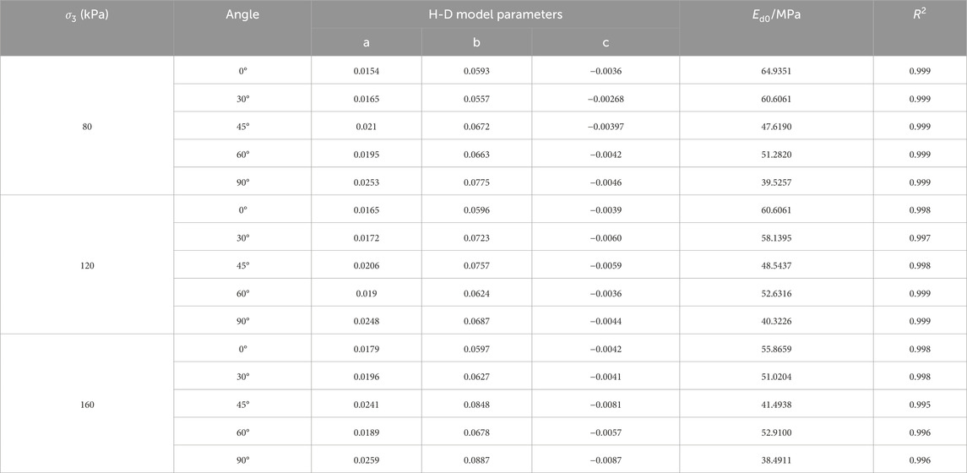This screenshot has width=967, height=473.
Task: Click the 'b' parameter sub-header
Action: [476, 42]
